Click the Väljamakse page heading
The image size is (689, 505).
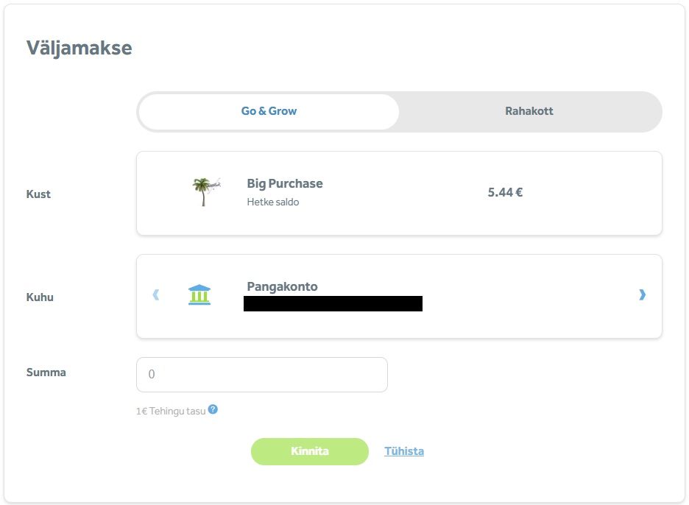pyautogui.click(x=79, y=48)
